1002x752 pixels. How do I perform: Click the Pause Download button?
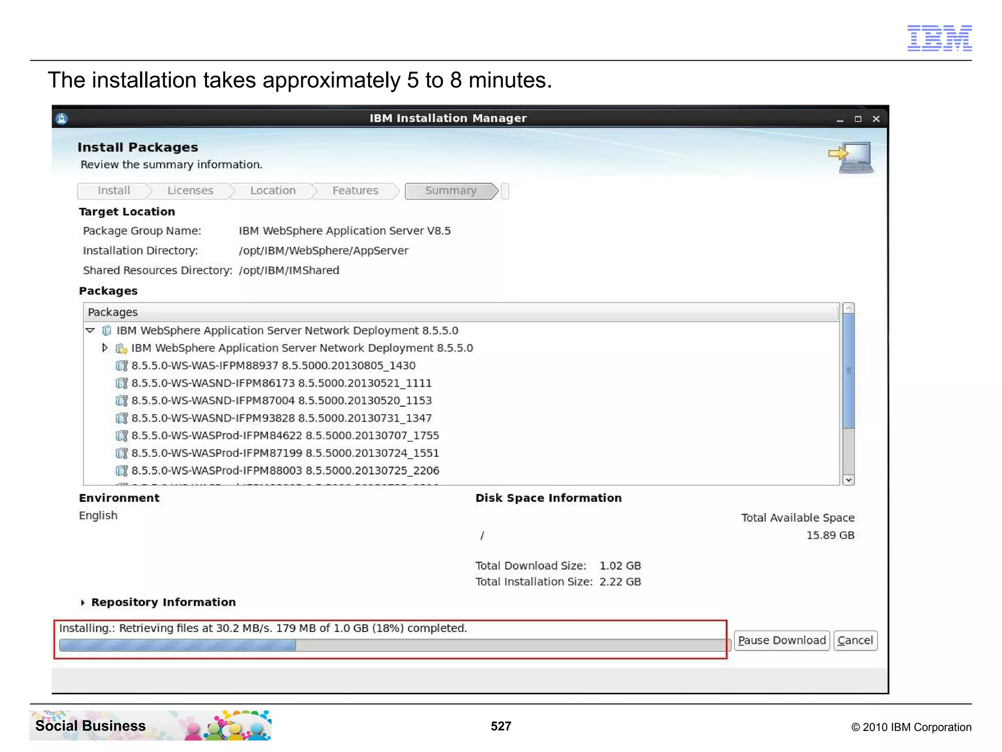[782, 640]
